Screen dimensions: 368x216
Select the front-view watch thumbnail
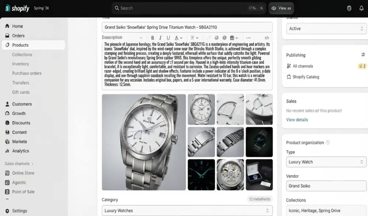click(x=201, y=109)
